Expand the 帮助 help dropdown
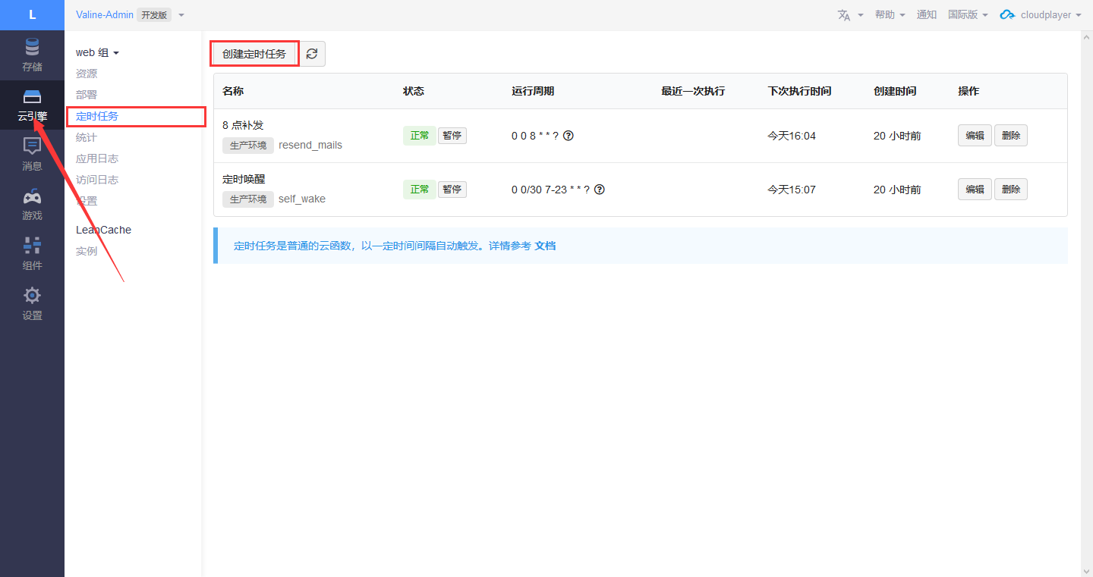The width and height of the screenshot is (1093, 577). tap(890, 15)
